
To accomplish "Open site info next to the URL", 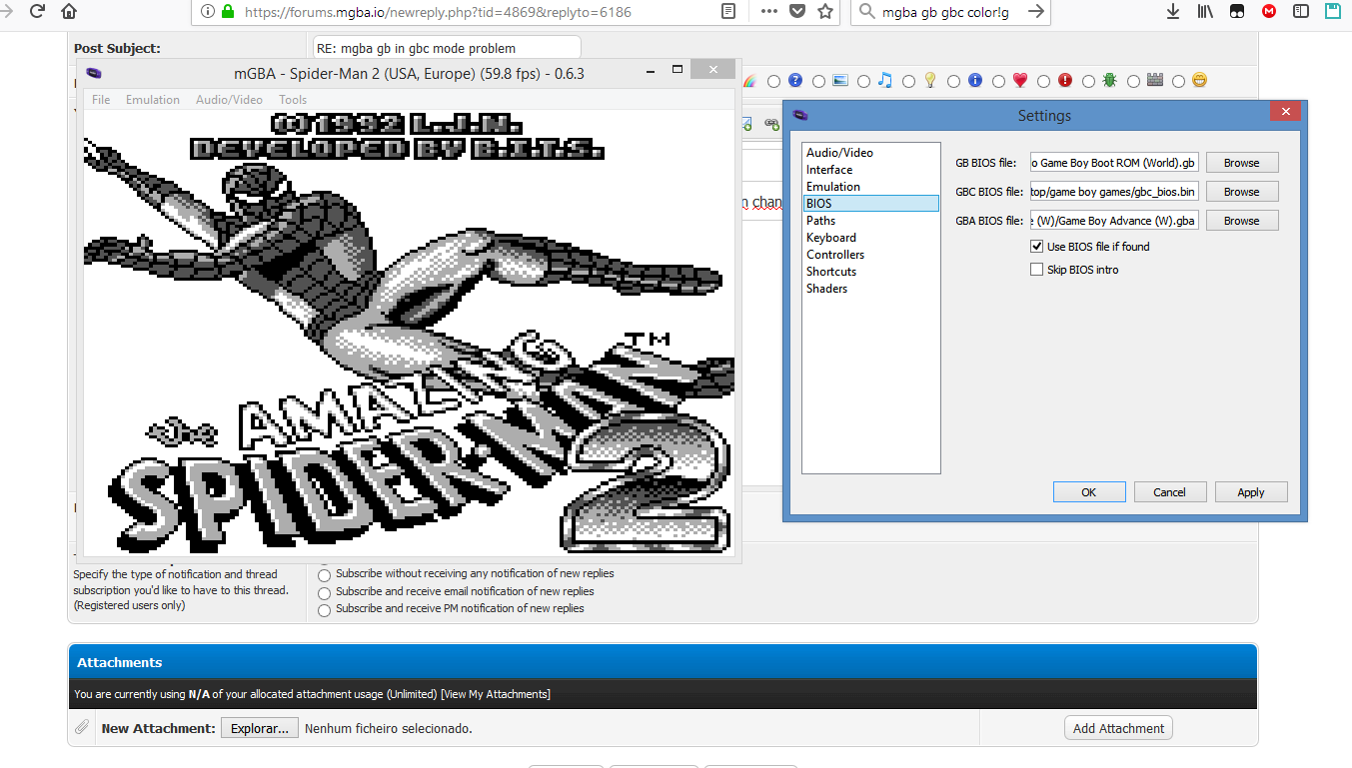I will pyautogui.click(x=208, y=12).
